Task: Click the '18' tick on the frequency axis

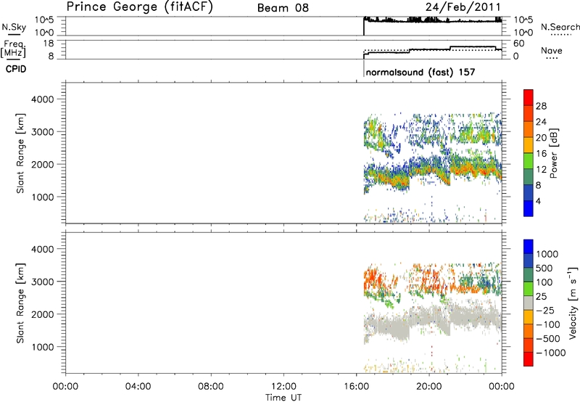Action: tap(49, 44)
